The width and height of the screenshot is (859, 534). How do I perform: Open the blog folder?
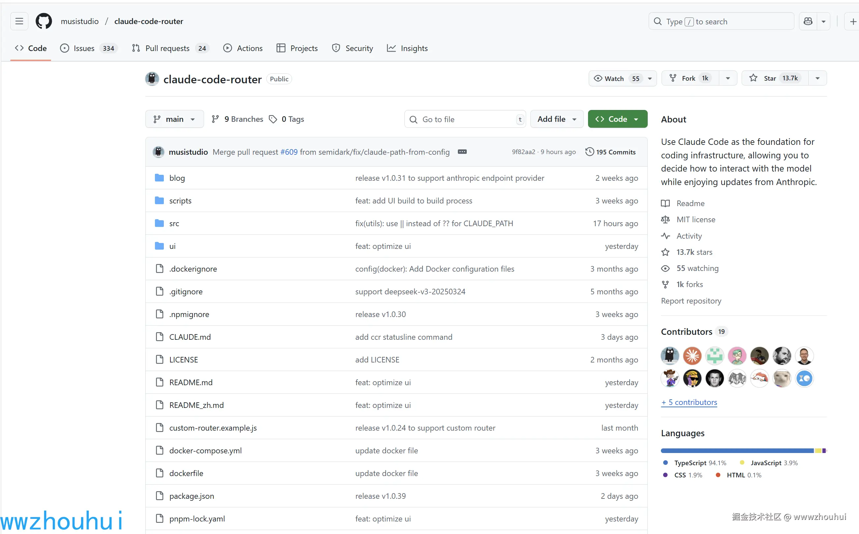pyautogui.click(x=177, y=178)
